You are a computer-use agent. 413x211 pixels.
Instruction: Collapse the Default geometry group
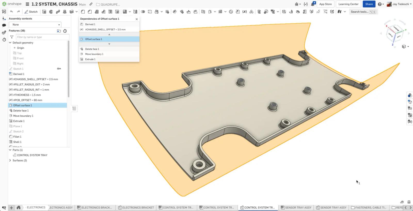pos(10,43)
